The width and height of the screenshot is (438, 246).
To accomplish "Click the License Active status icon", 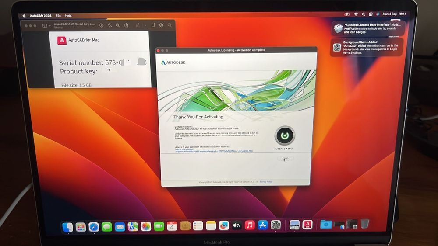I will click(285, 136).
